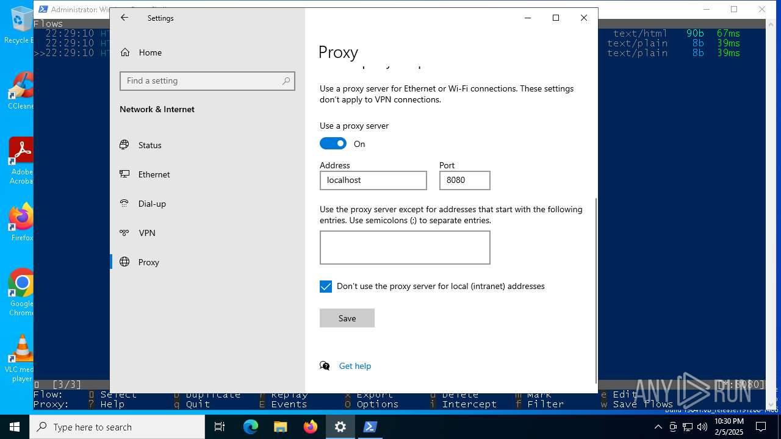Open the Dial-up settings page
781x439 pixels.
[x=207, y=204]
